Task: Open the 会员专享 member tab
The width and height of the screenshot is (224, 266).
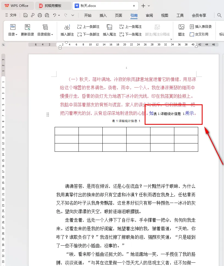Action: 199,15
